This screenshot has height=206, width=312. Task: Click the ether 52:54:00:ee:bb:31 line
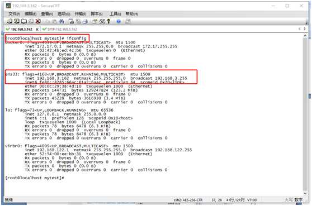[x=88, y=154]
